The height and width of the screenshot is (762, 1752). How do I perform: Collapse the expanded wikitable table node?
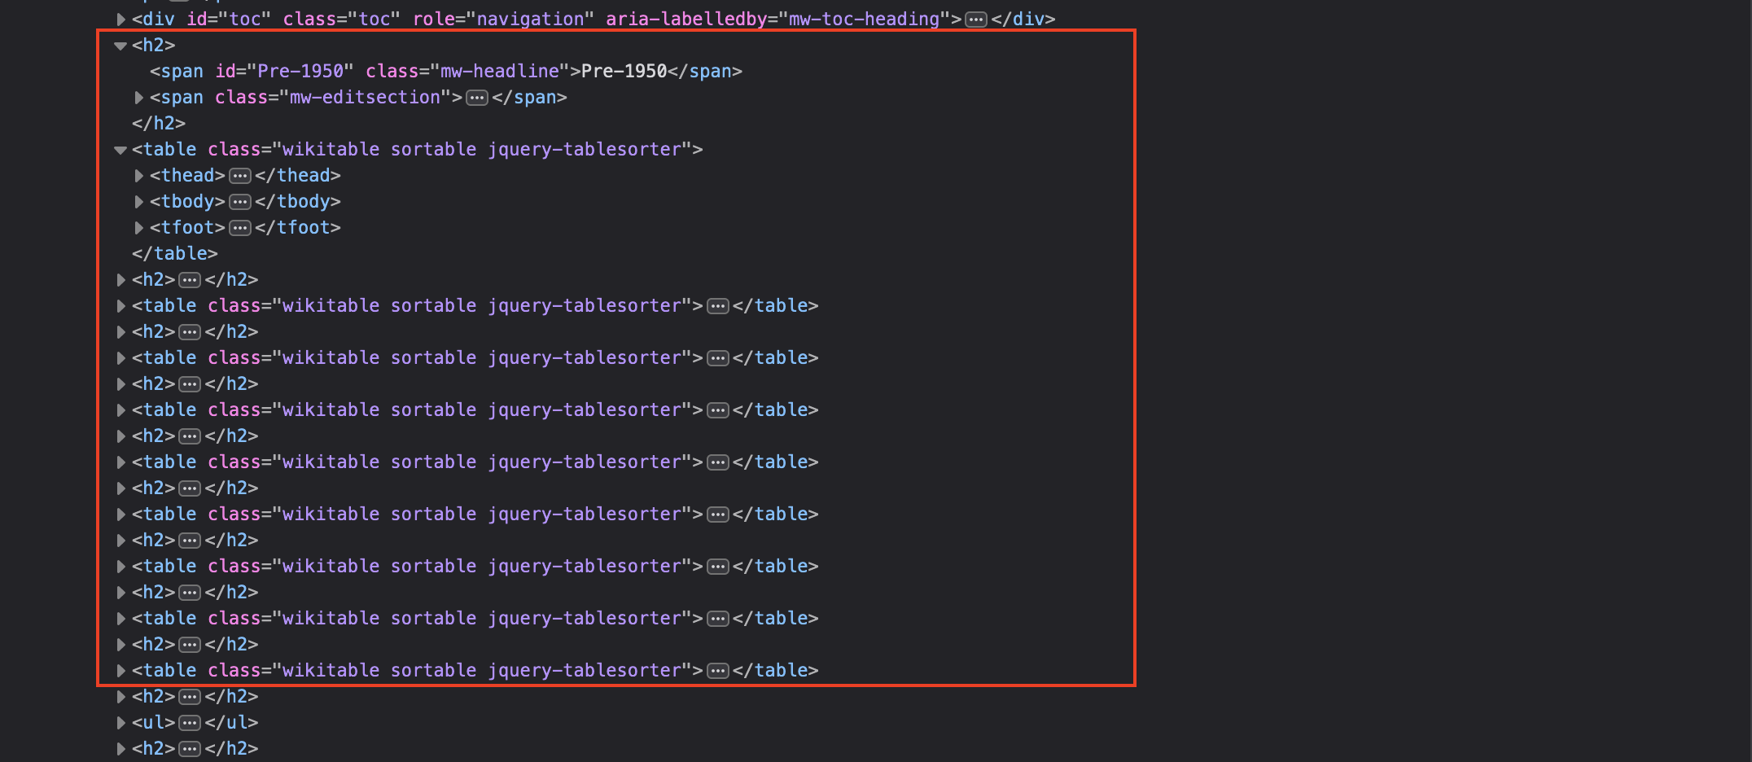click(x=120, y=150)
